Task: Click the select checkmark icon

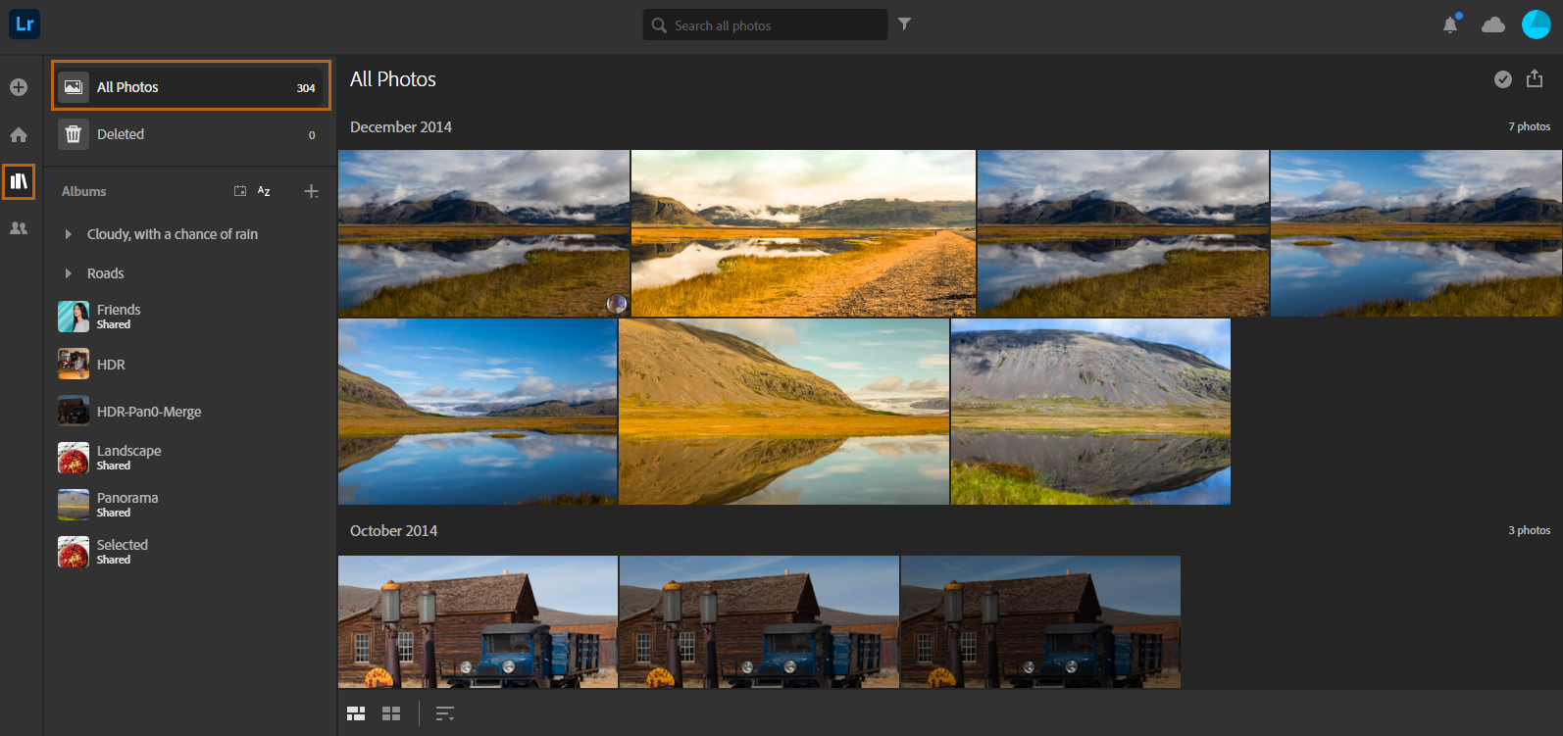Action: pos(1502,79)
